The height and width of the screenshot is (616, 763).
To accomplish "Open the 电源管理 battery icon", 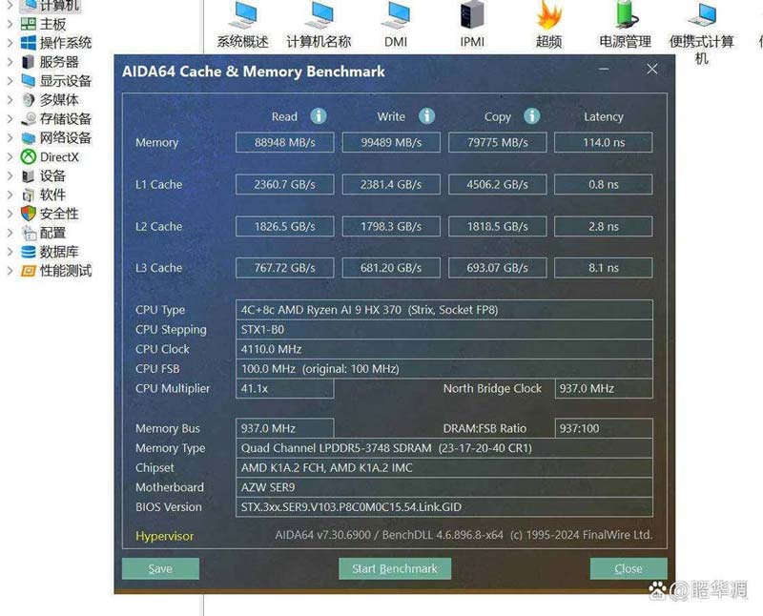I will tap(626, 14).
